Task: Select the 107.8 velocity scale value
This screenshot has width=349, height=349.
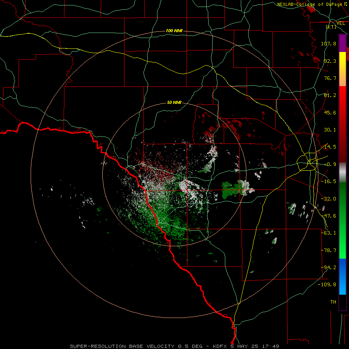Action: 328,43
